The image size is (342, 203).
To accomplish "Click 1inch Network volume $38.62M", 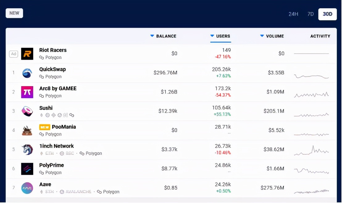I will 274,149.
